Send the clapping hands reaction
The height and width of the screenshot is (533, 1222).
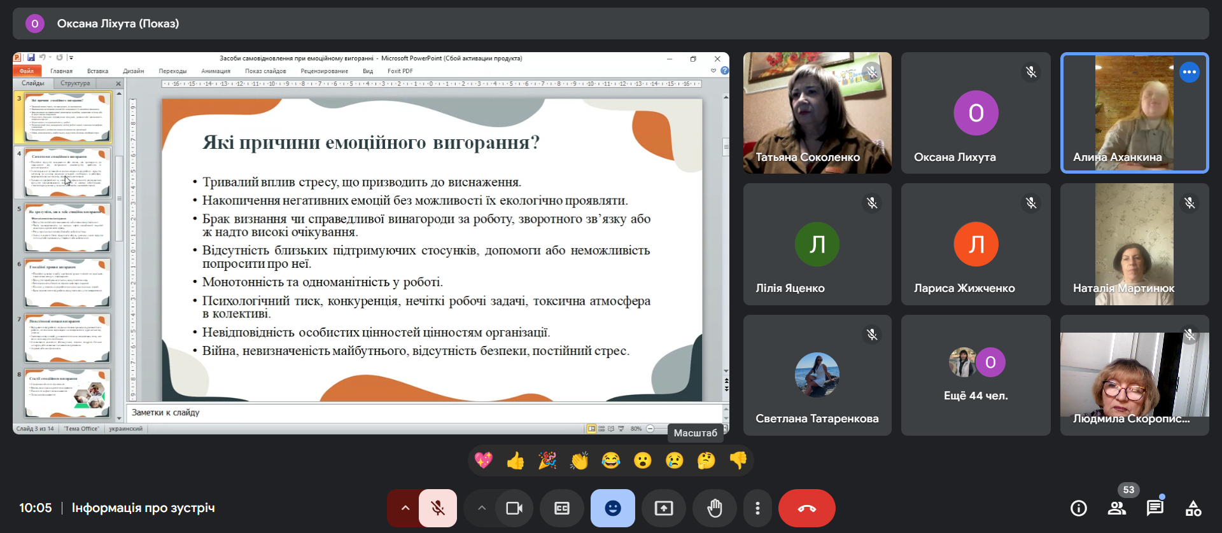click(x=579, y=460)
